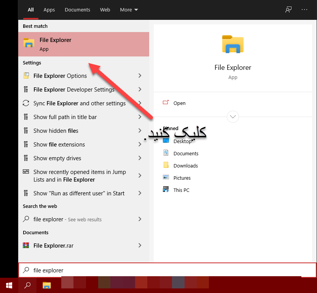
Task: Open the three-dots more options menu
Action: 304,10
